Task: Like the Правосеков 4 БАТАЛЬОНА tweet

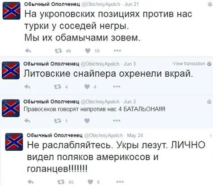Action: [x=87, y=121]
